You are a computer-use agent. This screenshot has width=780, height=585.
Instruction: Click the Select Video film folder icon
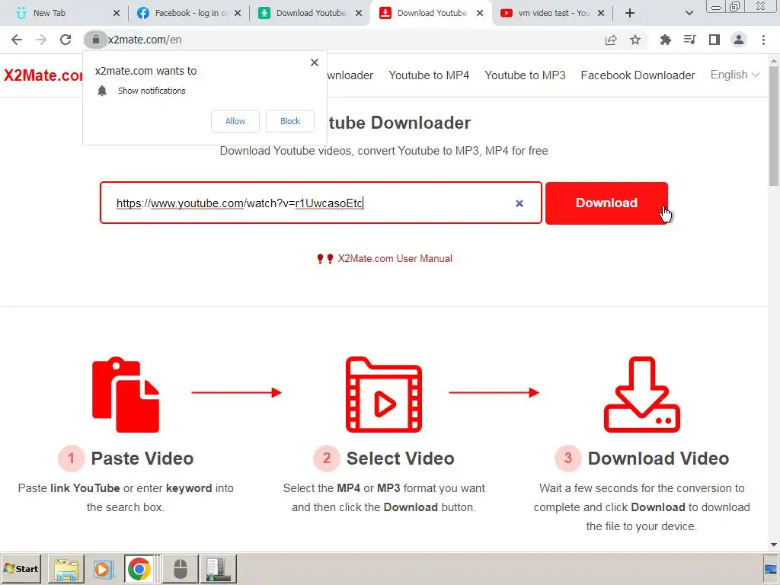[384, 395]
